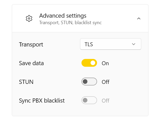Collapse the Advanced settings section
Viewport: 158px width, 121px height.
click(139, 18)
